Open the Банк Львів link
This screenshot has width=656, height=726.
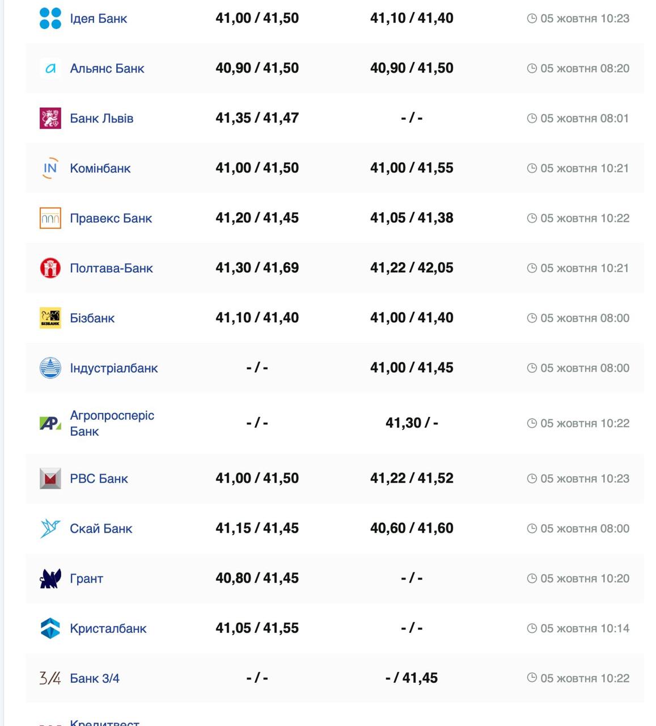(x=101, y=119)
